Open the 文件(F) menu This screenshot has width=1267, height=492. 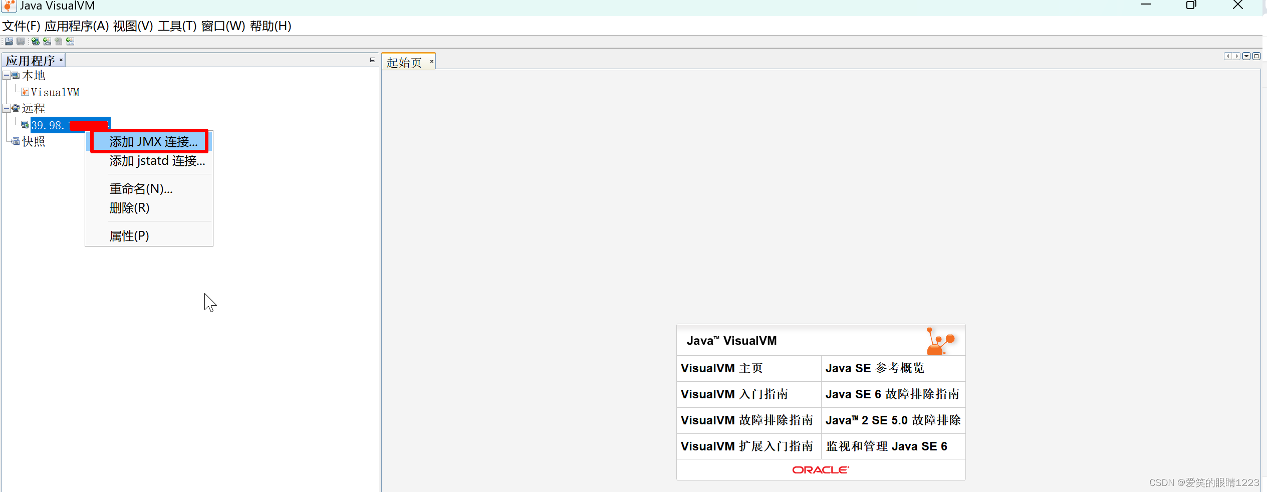point(22,26)
